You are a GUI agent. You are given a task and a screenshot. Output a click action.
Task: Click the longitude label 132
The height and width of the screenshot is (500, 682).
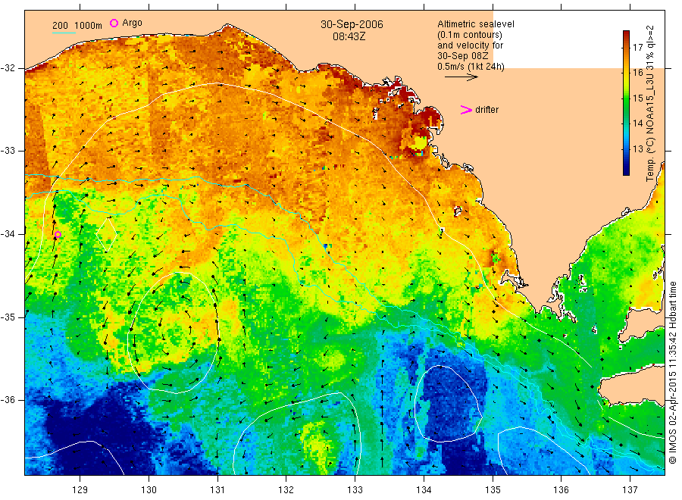[286, 489]
